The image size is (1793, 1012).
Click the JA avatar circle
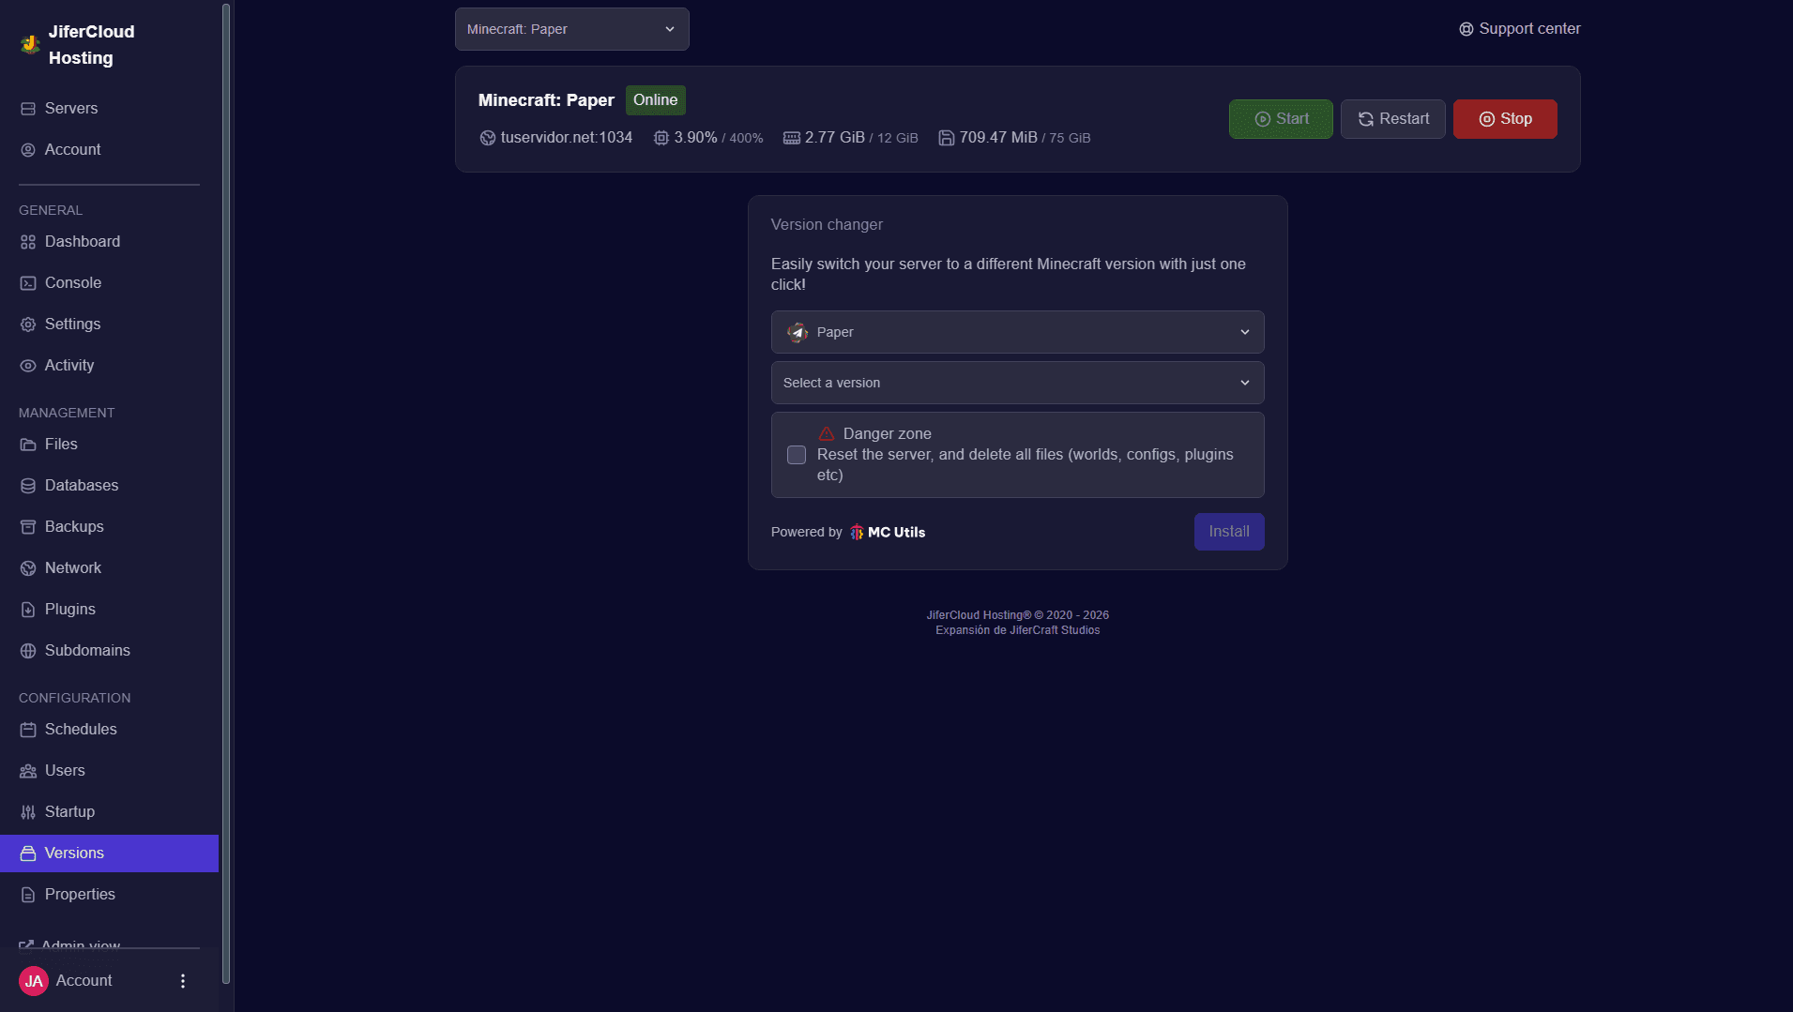[34, 981]
